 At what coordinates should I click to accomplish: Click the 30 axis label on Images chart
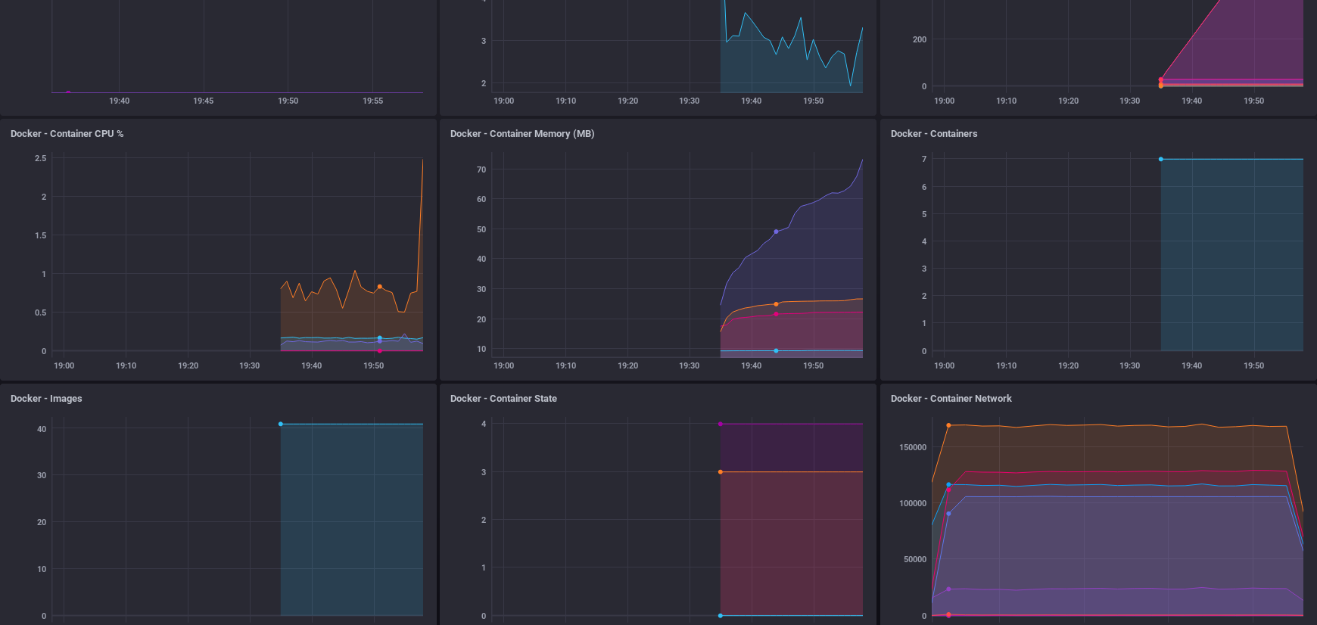pyautogui.click(x=42, y=475)
